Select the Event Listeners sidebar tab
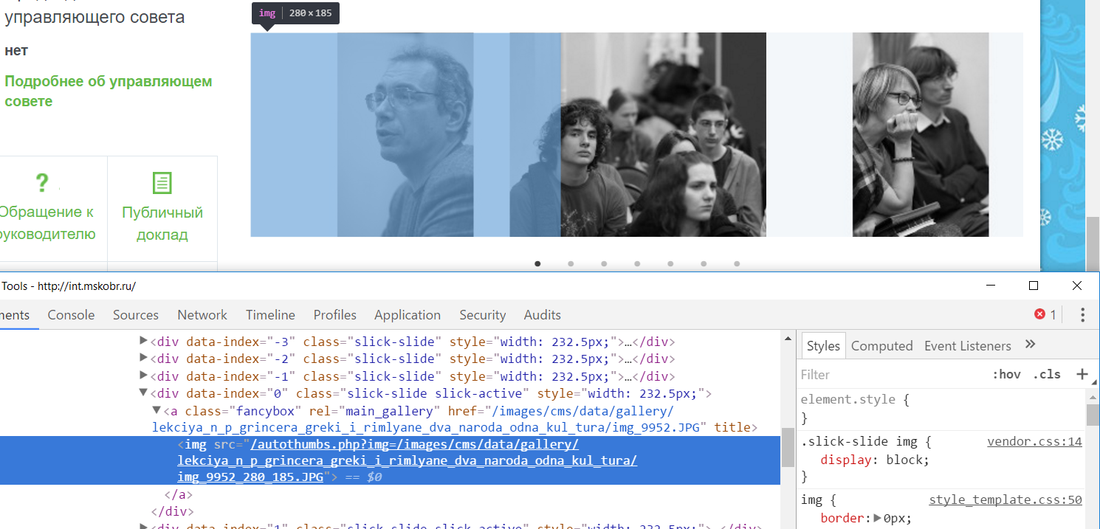1100x529 pixels. click(968, 346)
